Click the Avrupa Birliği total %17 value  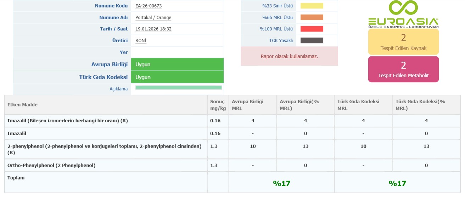(281, 183)
